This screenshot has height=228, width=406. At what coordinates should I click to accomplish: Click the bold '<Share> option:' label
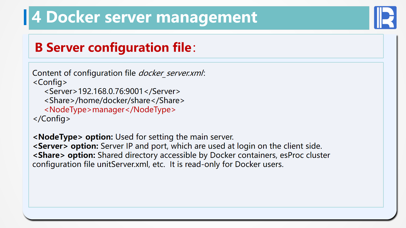(64, 155)
